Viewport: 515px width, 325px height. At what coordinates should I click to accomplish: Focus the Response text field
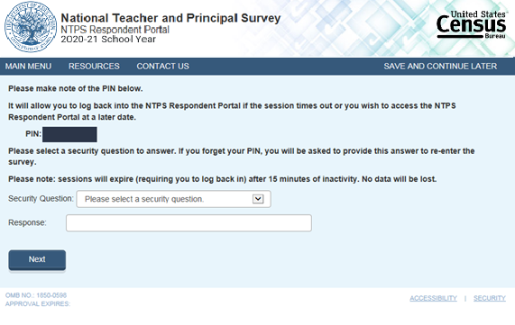point(189,223)
